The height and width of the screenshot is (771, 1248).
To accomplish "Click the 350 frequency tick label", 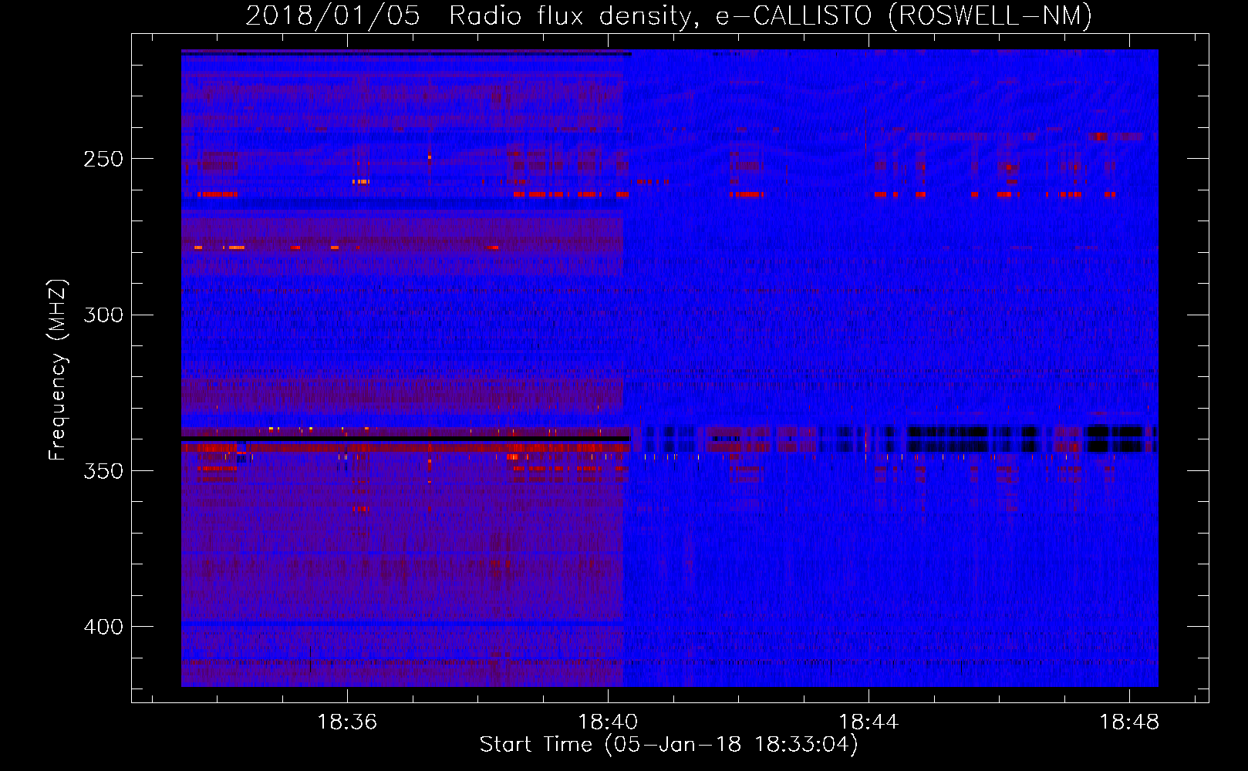I will 103,471.
